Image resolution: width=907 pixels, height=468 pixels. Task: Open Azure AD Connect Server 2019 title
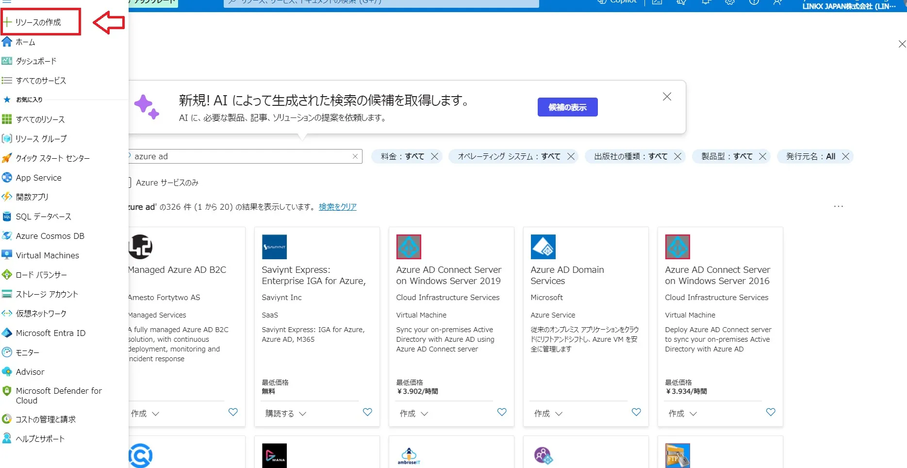coord(448,275)
